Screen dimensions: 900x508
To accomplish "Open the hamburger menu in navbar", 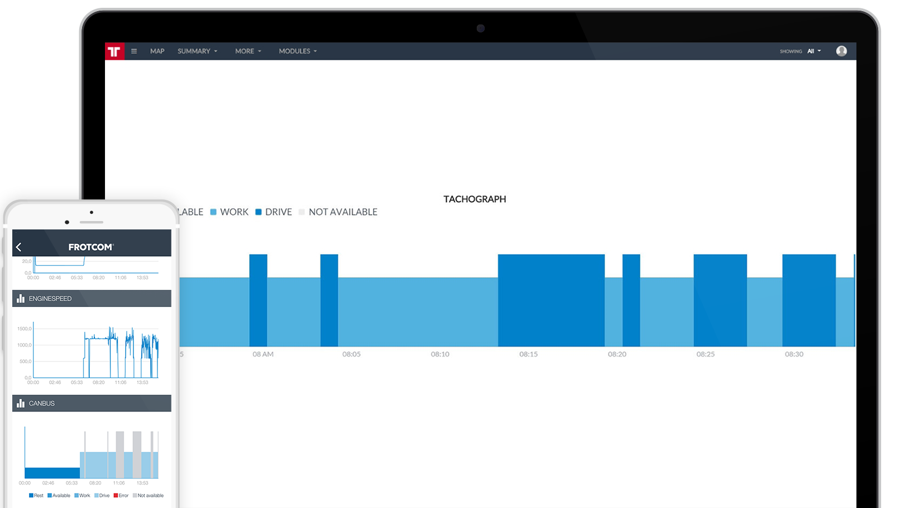I will coord(134,51).
